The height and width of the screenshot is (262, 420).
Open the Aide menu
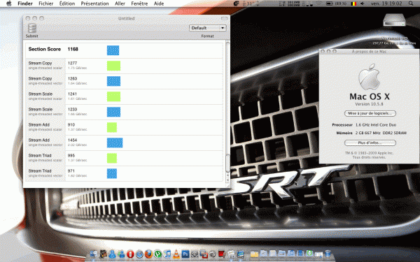tap(159, 3)
